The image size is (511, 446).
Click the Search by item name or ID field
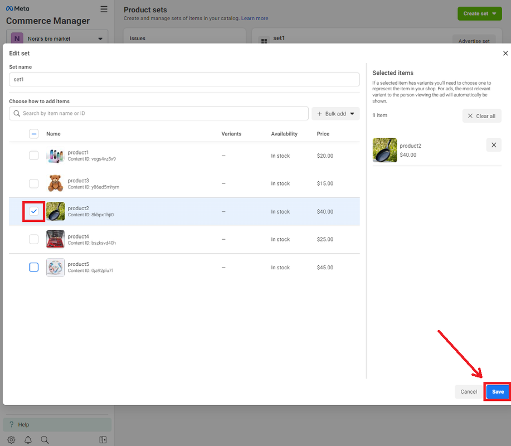click(159, 114)
